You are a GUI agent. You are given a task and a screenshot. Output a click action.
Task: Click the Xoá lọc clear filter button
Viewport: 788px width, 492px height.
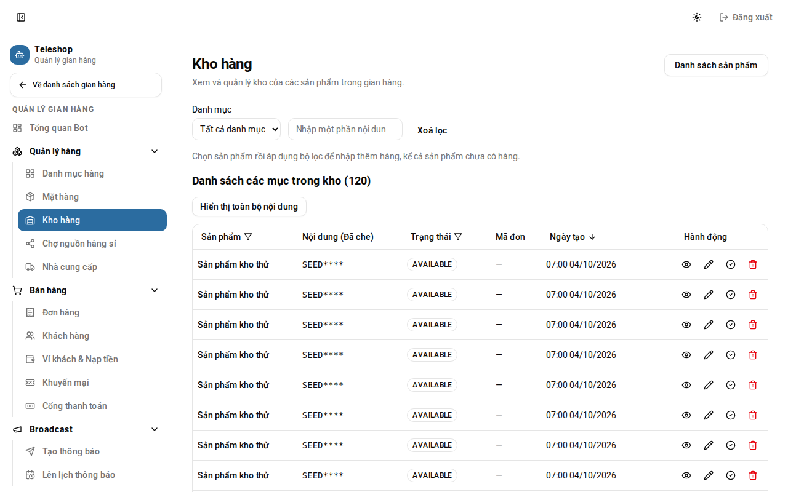(x=432, y=130)
